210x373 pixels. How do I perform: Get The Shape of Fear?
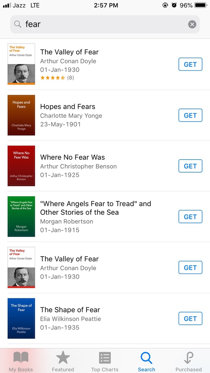click(190, 318)
